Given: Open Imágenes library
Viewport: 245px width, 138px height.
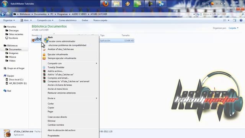Looking at the screenshot, I should click(14, 53).
